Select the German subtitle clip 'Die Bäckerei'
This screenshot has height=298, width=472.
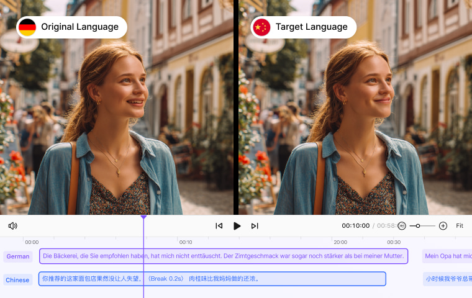[224, 256]
